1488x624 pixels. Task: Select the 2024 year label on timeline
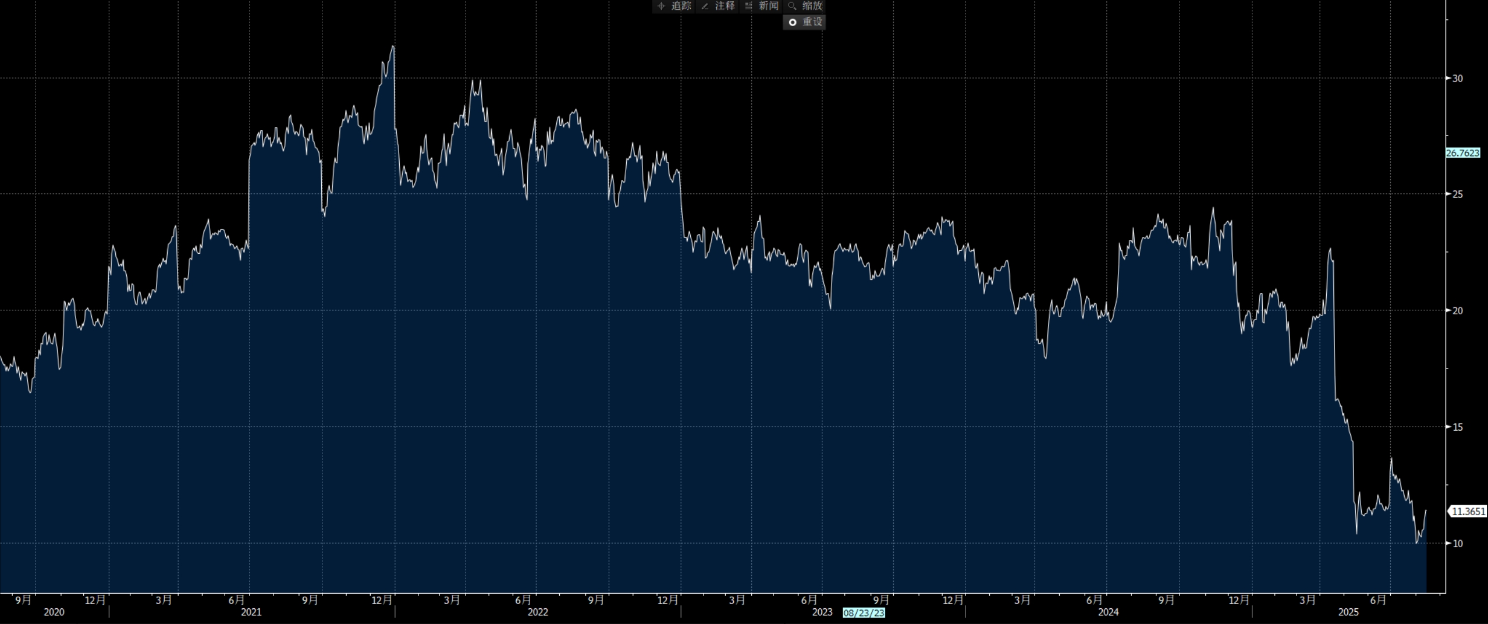click(1109, 612)
